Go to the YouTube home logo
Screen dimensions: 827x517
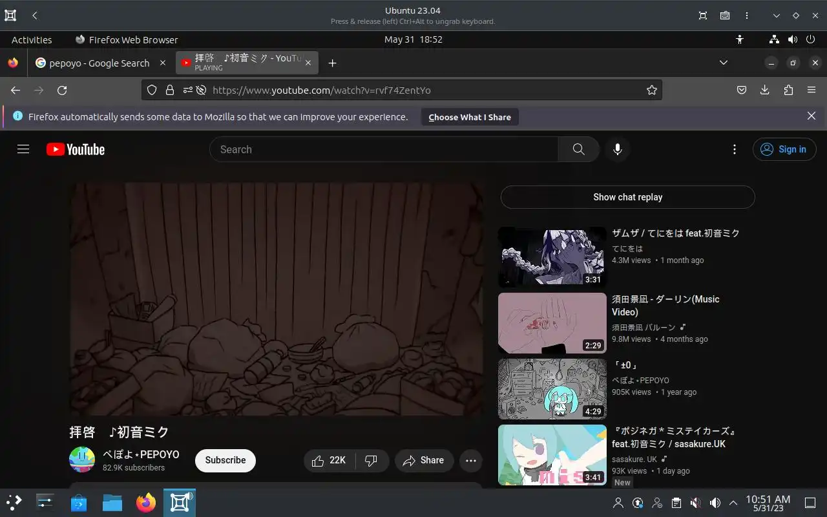click(x=76, y=149)
